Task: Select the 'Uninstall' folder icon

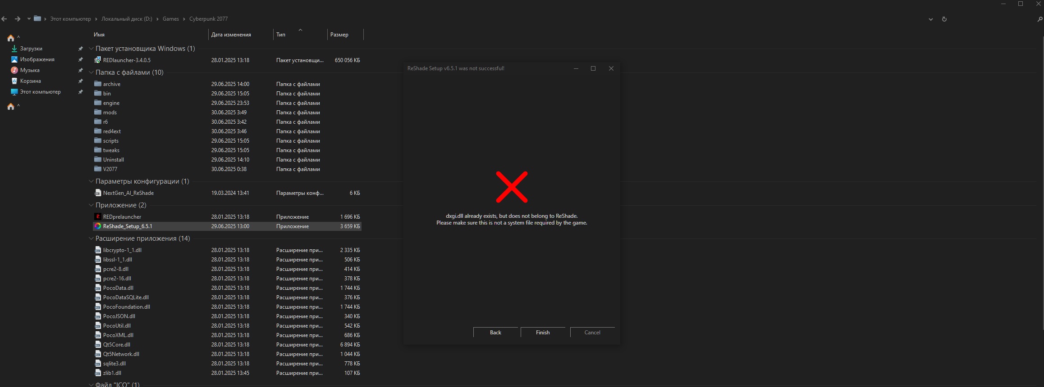Action: (98, 159)
